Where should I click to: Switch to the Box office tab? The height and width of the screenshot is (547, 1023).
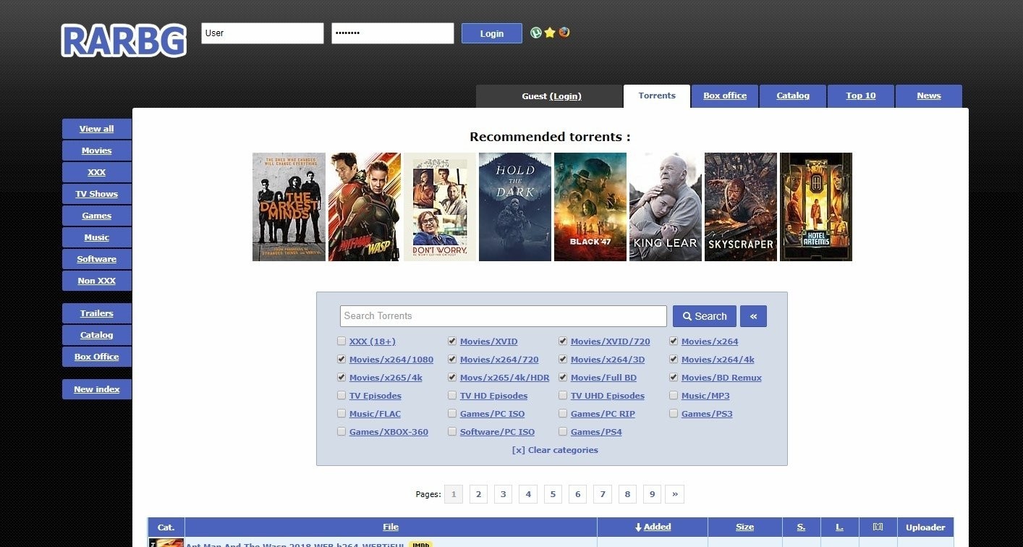[724, 96]
